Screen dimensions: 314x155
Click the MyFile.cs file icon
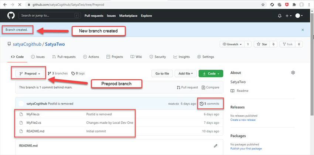[21, 114]
